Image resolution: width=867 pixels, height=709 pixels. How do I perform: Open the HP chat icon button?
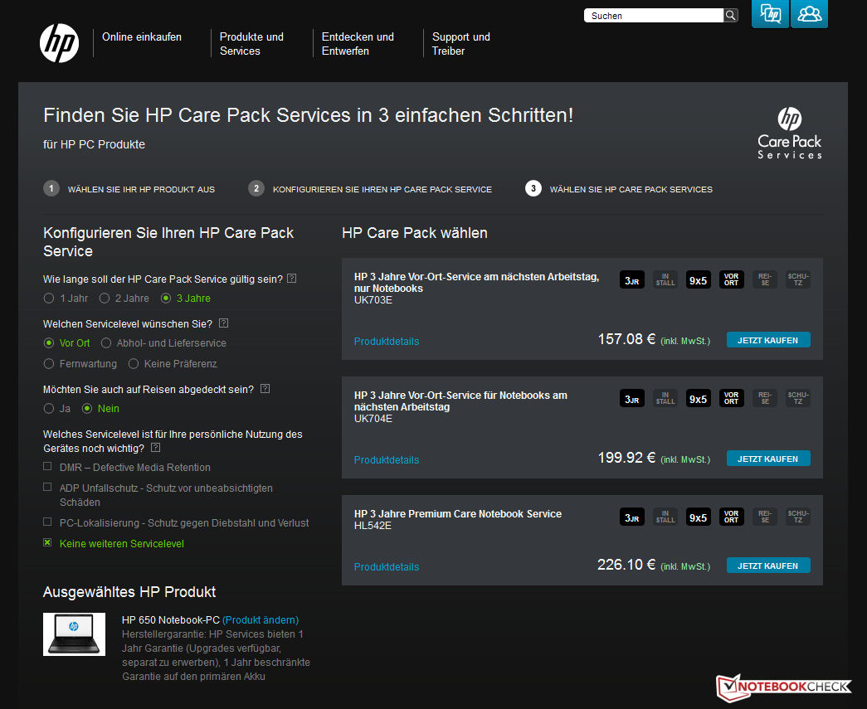pyautogui.click(x=770, y=13)
